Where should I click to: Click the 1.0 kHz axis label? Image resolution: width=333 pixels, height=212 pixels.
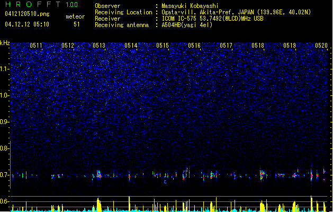pos(5,95)
